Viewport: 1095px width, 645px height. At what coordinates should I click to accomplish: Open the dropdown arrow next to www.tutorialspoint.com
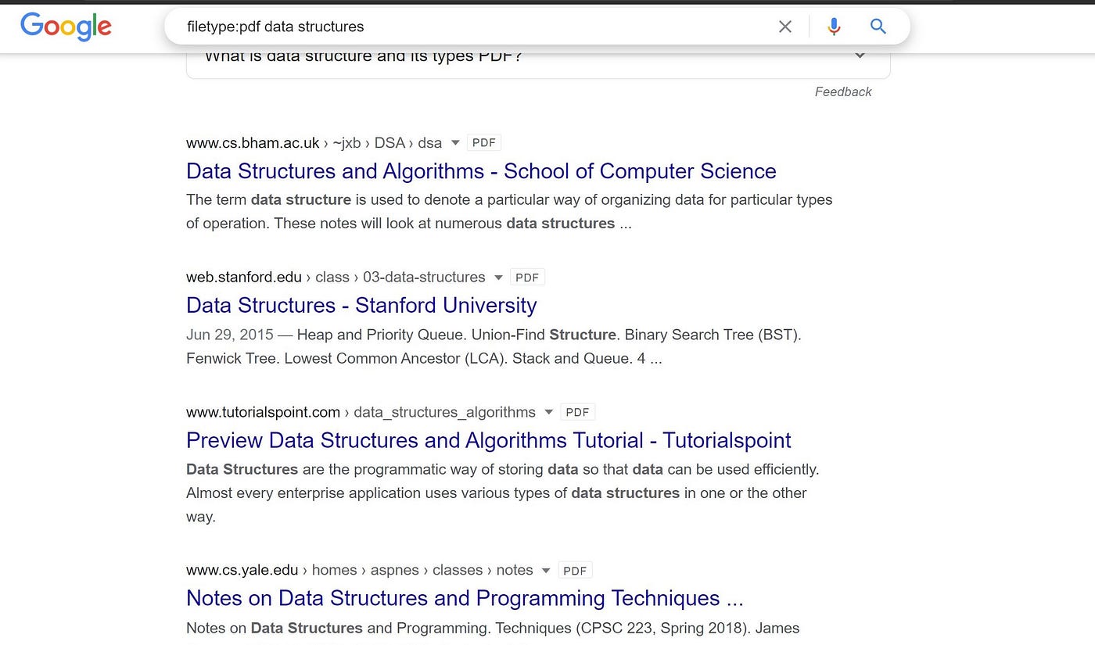click(x=549, y=412)
